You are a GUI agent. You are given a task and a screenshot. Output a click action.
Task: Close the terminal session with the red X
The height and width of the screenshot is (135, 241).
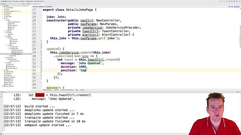(2, 97)
